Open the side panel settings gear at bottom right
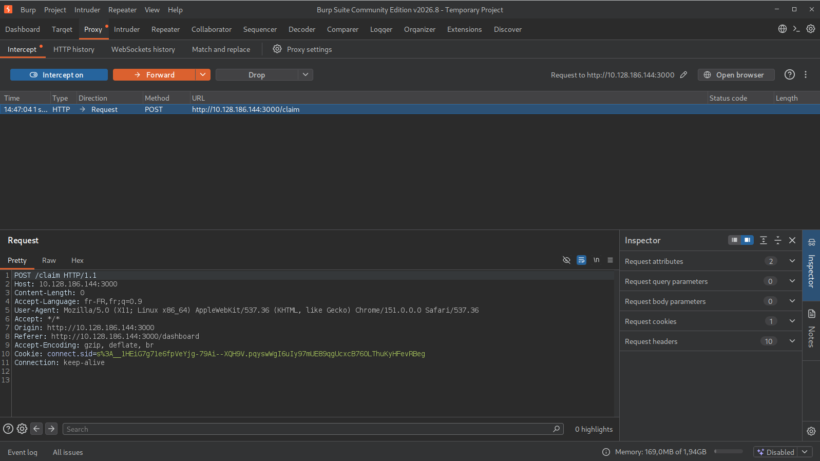 (x=811, y=431)
